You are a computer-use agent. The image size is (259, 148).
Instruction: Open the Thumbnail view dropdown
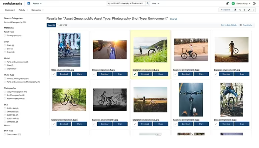coord(247,25)
